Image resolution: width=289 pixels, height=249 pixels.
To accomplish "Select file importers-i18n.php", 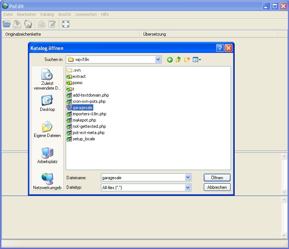I will (x=86, y=114).
